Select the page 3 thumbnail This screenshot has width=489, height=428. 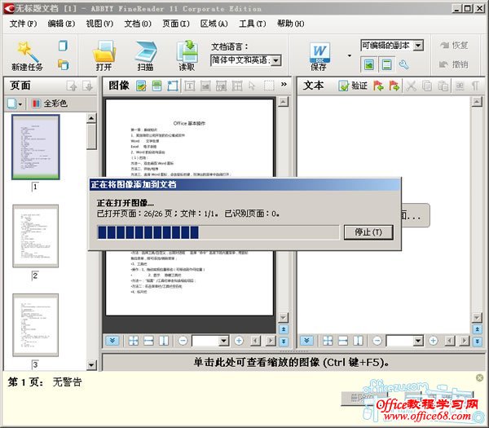tap(36, 325)
